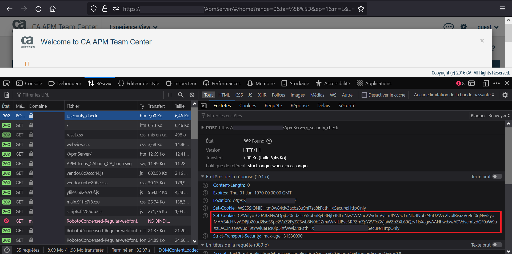Screen dimensions: 512x254
Task: Click the Bloquer button
Action: pyautogui.click(x=478, y=116)
